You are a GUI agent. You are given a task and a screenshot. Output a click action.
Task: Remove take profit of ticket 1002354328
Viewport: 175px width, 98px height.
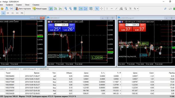tap(120, 93)
